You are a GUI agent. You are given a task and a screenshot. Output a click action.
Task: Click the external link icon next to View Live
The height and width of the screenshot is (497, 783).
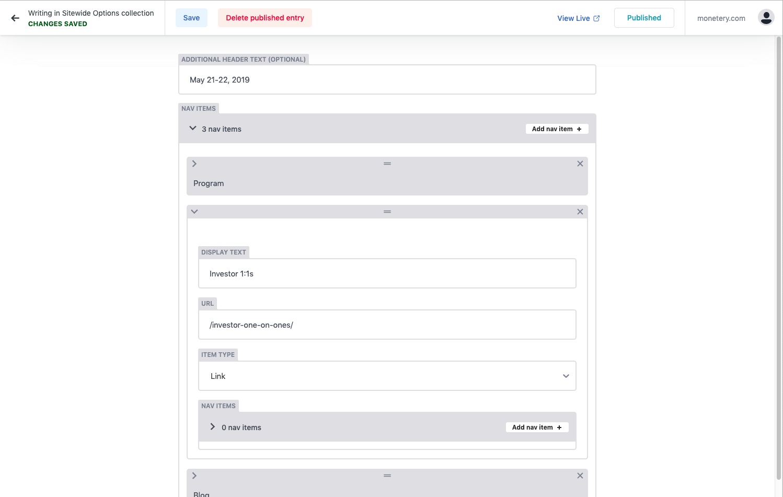pyautogui.click(x=596, y=18)
